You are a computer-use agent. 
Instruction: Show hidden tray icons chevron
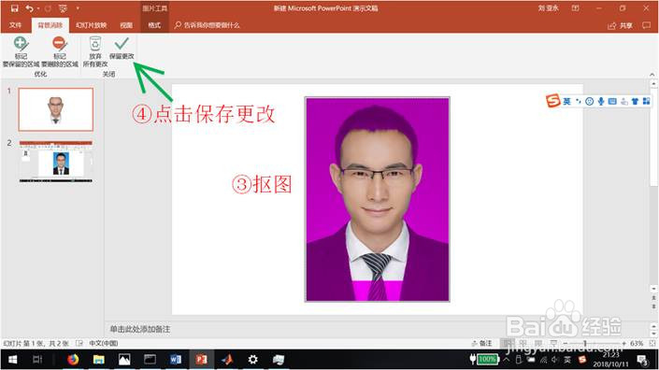click(507, 360)
